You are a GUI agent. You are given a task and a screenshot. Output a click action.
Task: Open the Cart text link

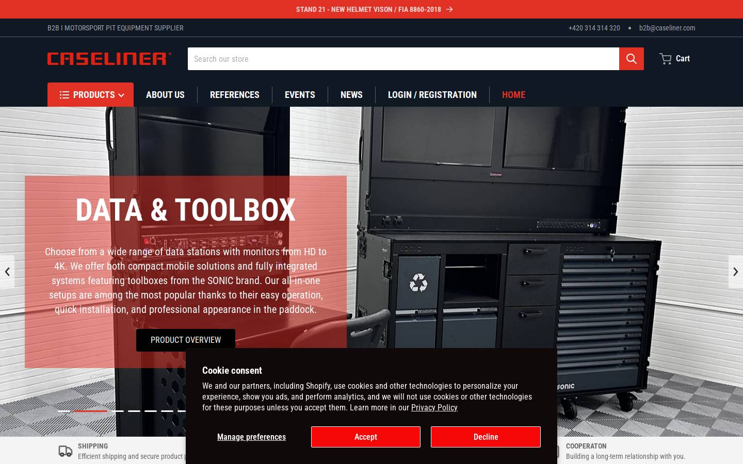683,58
